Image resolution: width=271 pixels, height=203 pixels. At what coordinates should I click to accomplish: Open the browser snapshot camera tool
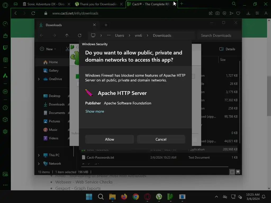tap(218, 13)
